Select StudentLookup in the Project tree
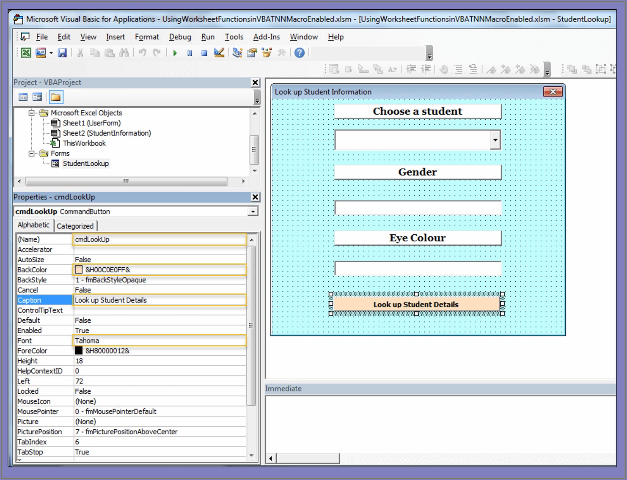The width and height of the screenshot is (627, 480). [86, 163]
